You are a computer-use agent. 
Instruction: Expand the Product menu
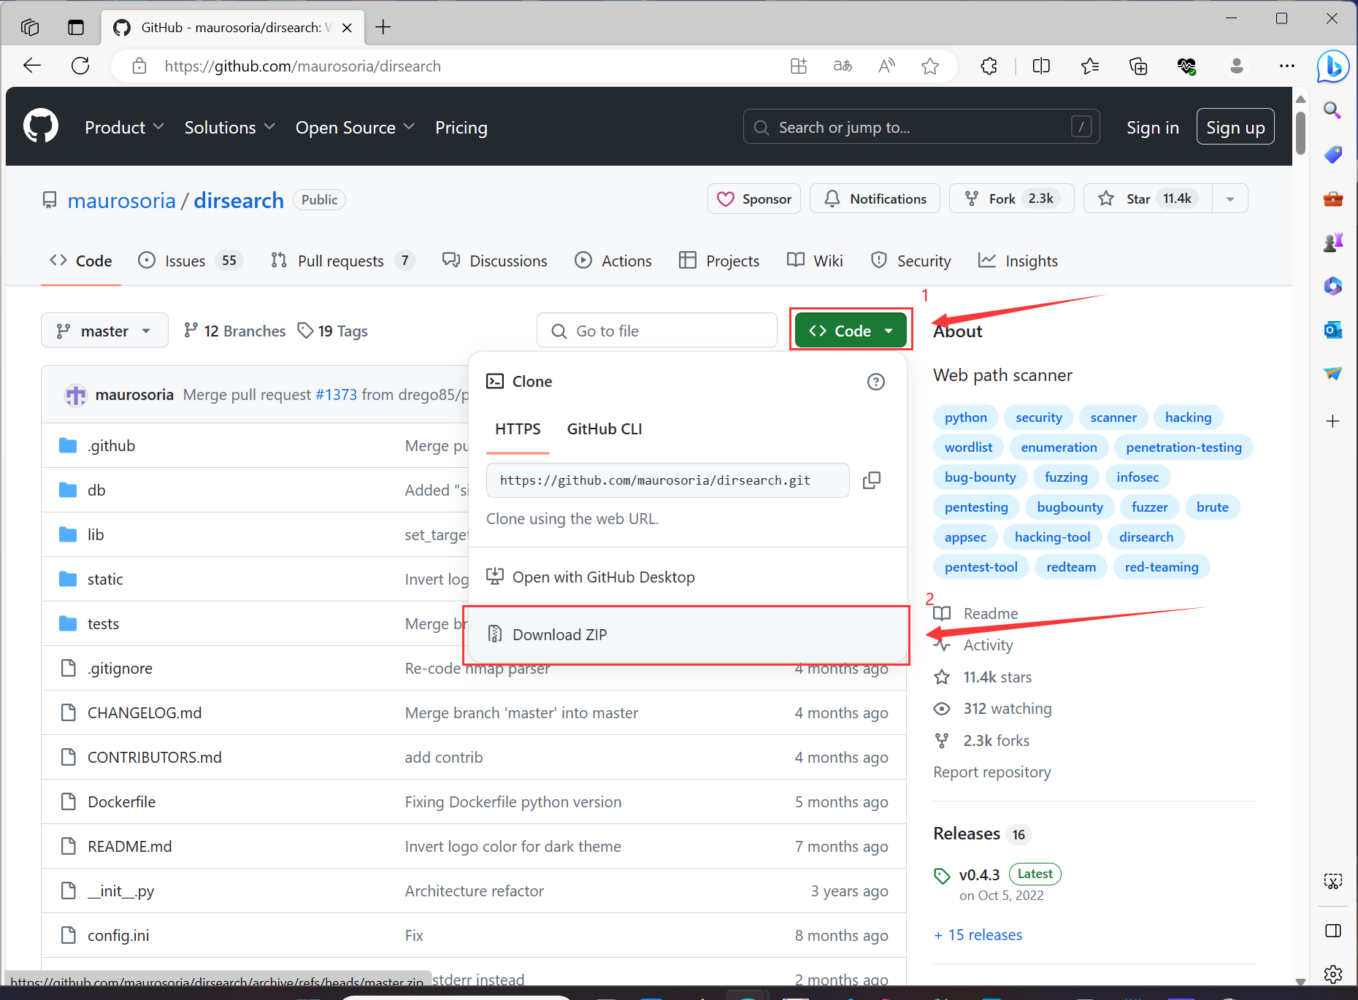tap(124, 127)
